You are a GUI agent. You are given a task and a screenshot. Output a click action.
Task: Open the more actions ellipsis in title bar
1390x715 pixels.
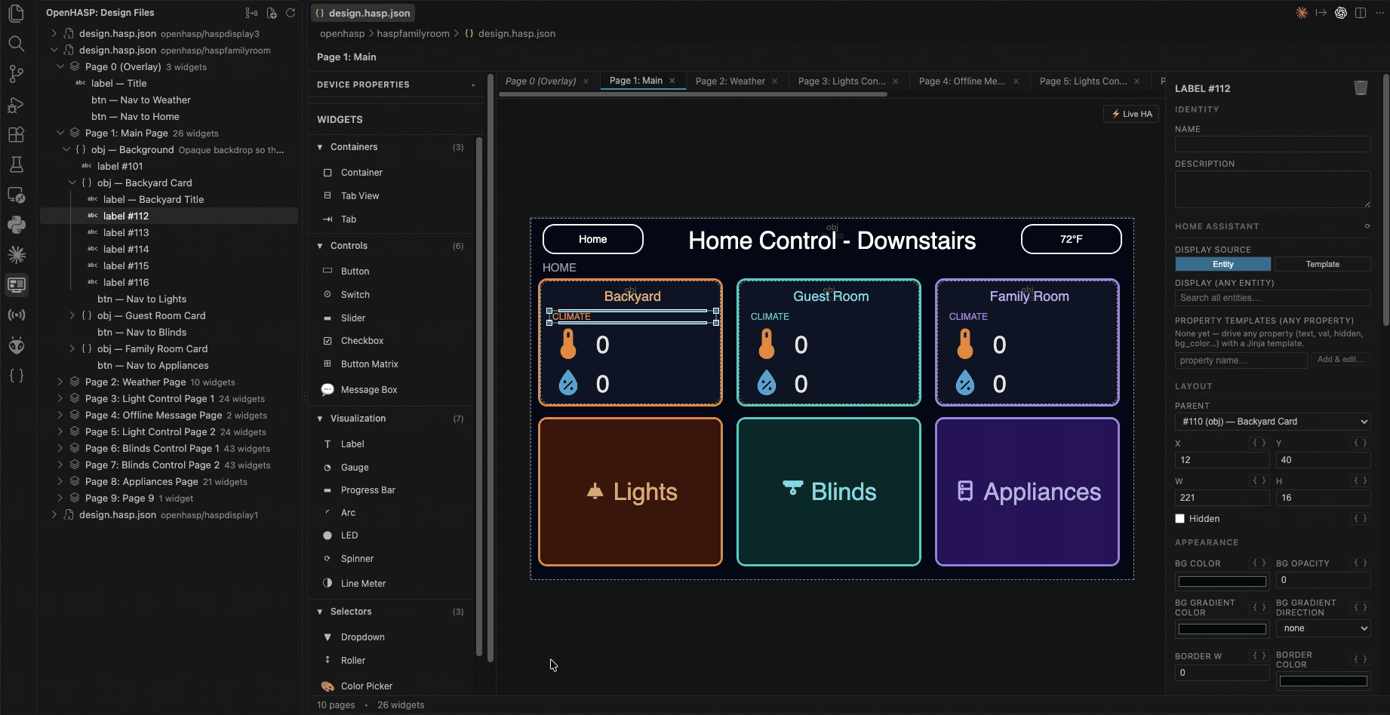[1380, 13]
